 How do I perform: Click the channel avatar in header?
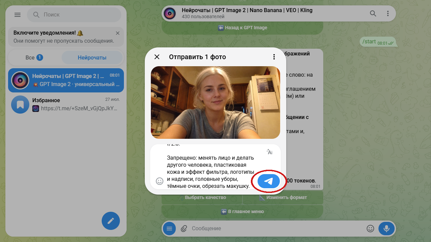click(170, 13)
